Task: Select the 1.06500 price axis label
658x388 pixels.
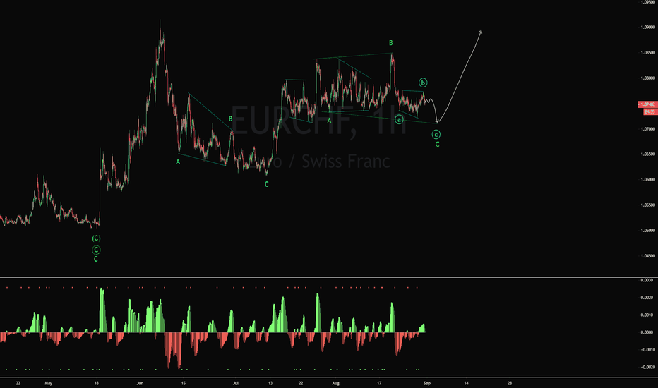Action: pyautogui.click(x=648, y=154)
